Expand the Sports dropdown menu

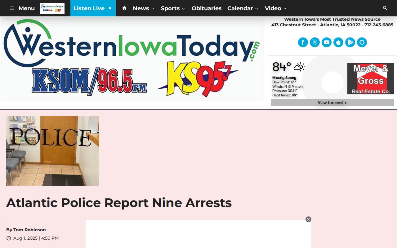[173, 8]
